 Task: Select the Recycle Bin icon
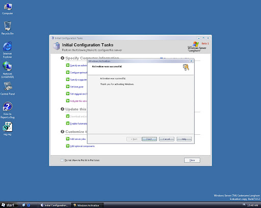point(8,28)
